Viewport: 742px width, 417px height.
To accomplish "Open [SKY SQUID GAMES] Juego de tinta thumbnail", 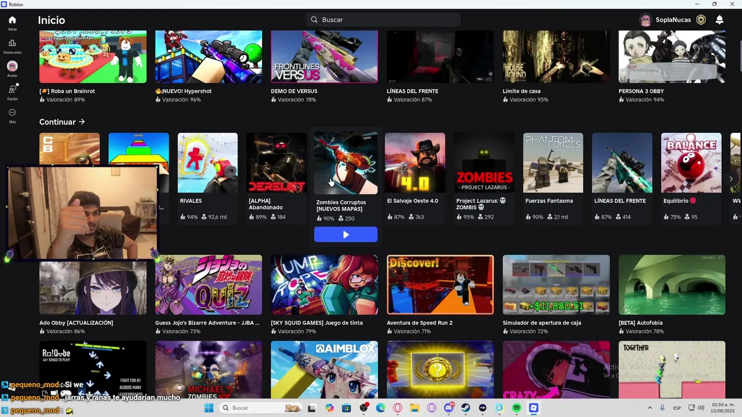I will pos(325,285).
